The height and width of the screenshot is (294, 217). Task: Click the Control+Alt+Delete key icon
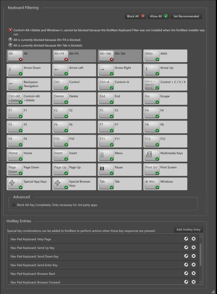pyautogui.click(x=15, y=99)
